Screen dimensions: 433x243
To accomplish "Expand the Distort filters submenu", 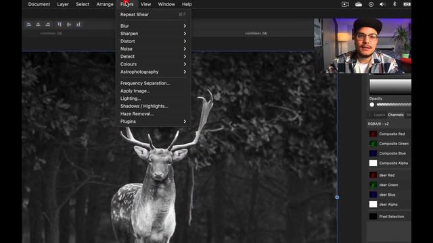I will (x=154, y=41).
